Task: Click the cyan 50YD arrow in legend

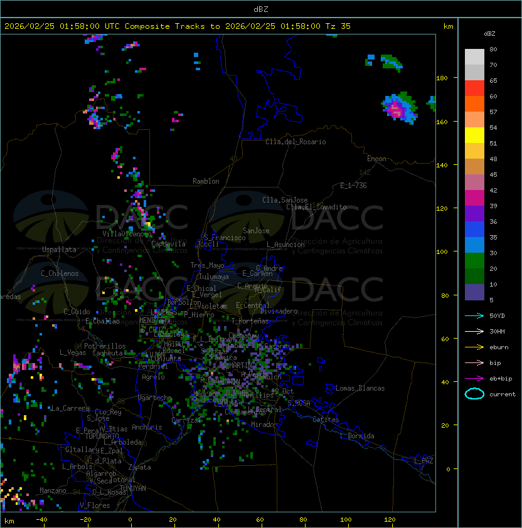Action: [474, 315]
